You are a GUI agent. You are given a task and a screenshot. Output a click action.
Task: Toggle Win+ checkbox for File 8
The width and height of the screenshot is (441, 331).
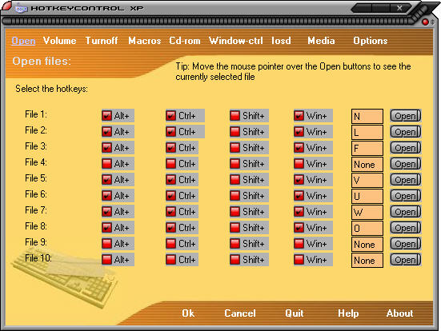(299, 227)
